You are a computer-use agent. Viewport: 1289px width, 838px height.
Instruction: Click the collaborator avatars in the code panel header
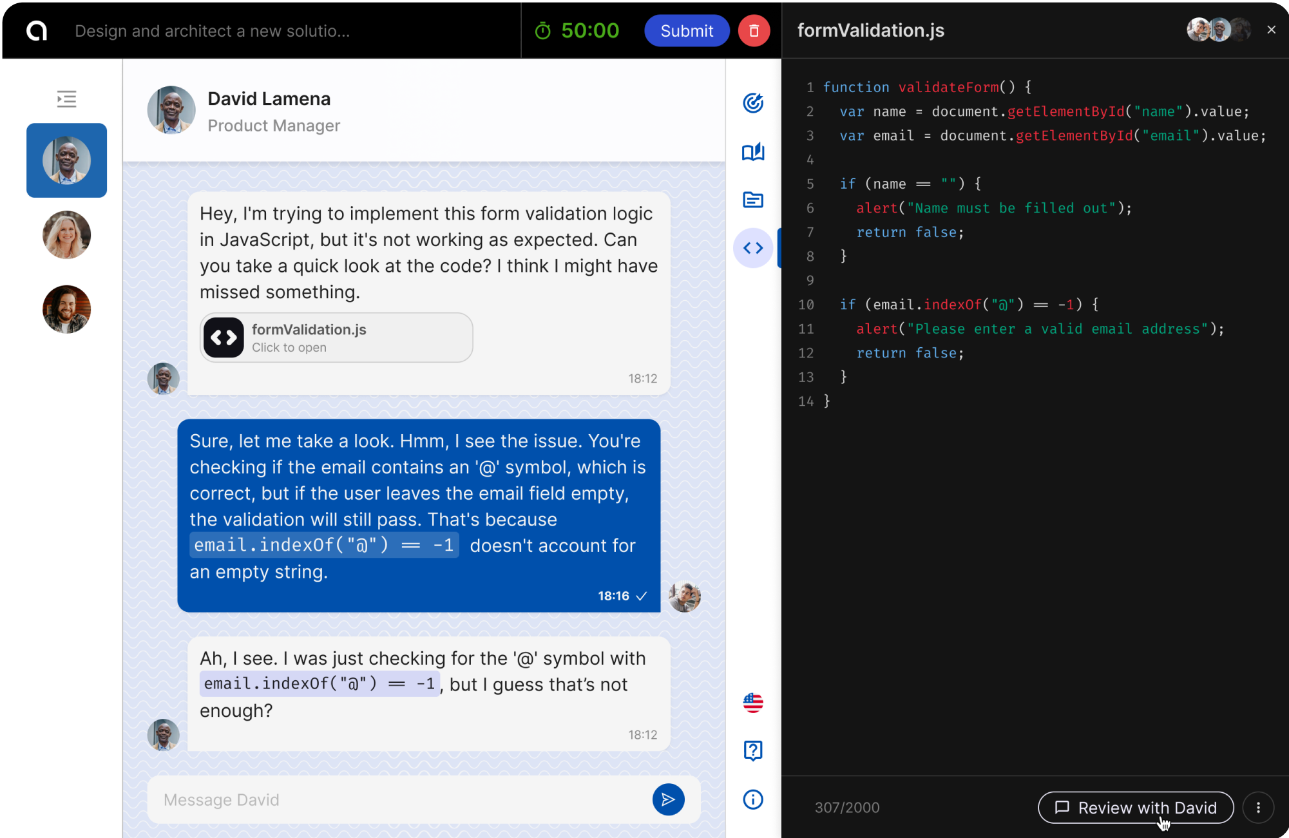pos(1219,30)
